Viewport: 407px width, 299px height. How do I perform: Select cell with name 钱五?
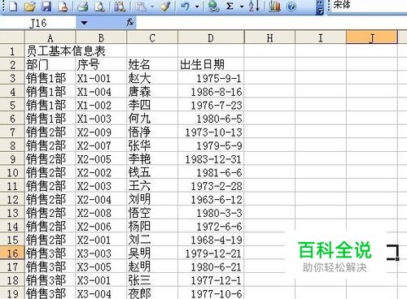click(x=152, y=172)
